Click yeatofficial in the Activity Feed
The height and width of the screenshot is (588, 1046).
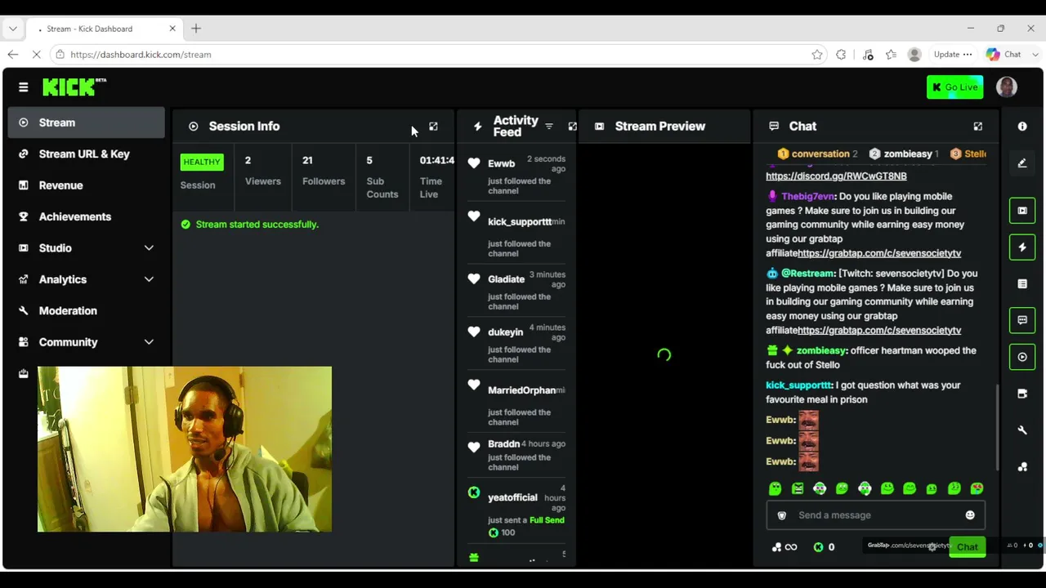[512, 498]
